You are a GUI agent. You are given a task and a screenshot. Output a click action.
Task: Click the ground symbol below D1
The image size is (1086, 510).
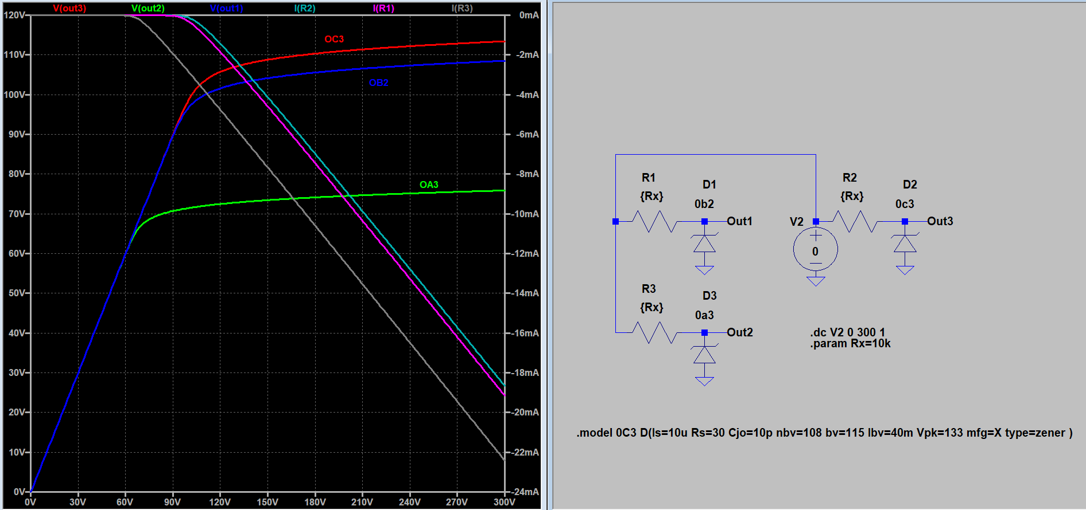point(704,270)
